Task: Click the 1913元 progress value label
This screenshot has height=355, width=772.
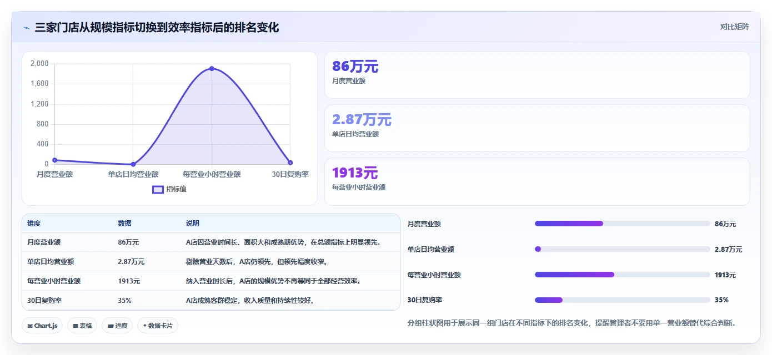Action: pos(725,275)
